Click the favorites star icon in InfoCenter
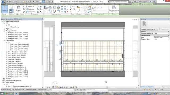This screenshot has height=95, width=170. pyautogui.click(x=135, y=2)
